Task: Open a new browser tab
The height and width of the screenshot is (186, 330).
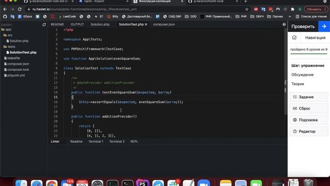Action: click(245, 2)
